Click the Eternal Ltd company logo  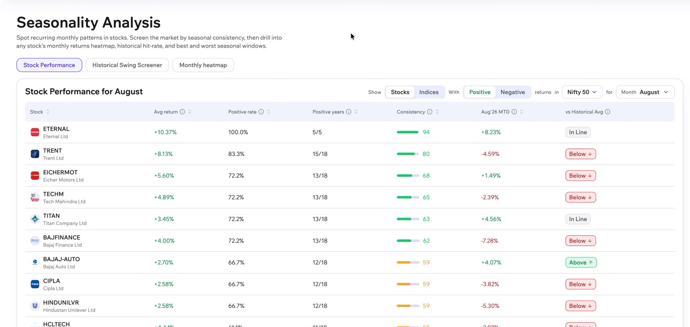(35, 132)
